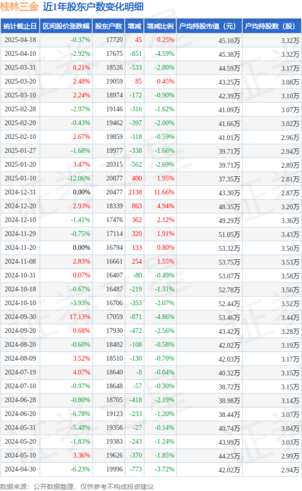Select date cell 2024-05-20
This screenshot has height=491, width=302.
[x=20, y=442]
